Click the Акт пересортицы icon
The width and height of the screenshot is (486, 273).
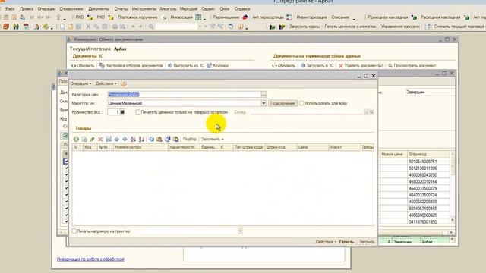tap(289, 17)
